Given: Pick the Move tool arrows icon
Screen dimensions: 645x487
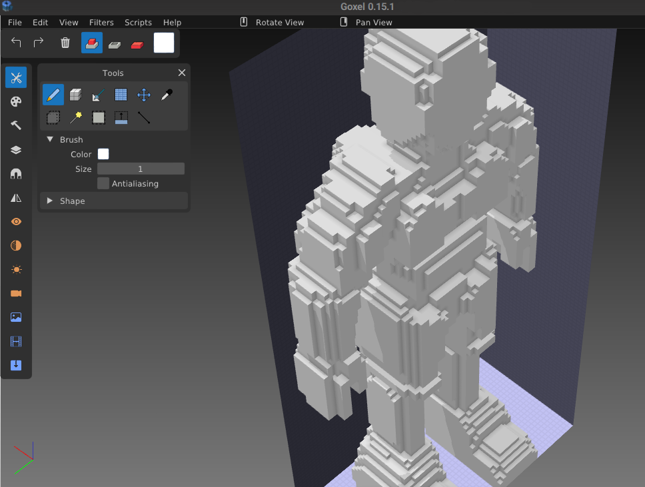Looking at the screenshot, I should coord(143,95).
